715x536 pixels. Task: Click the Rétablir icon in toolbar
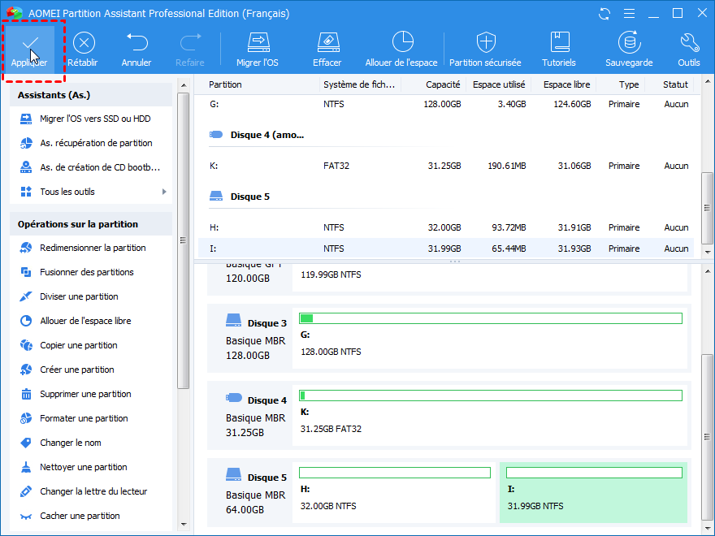tap(84, 43)
